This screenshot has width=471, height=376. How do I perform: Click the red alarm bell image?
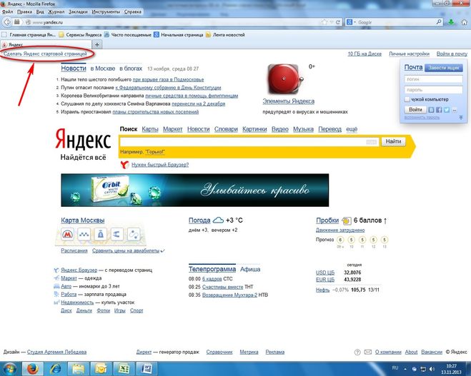click(284, 79)
